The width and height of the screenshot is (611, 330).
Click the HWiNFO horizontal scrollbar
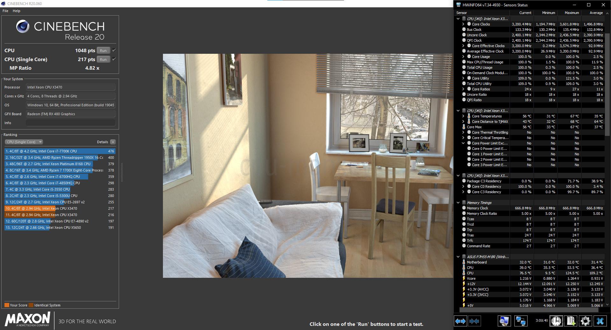tap(530, 310)
